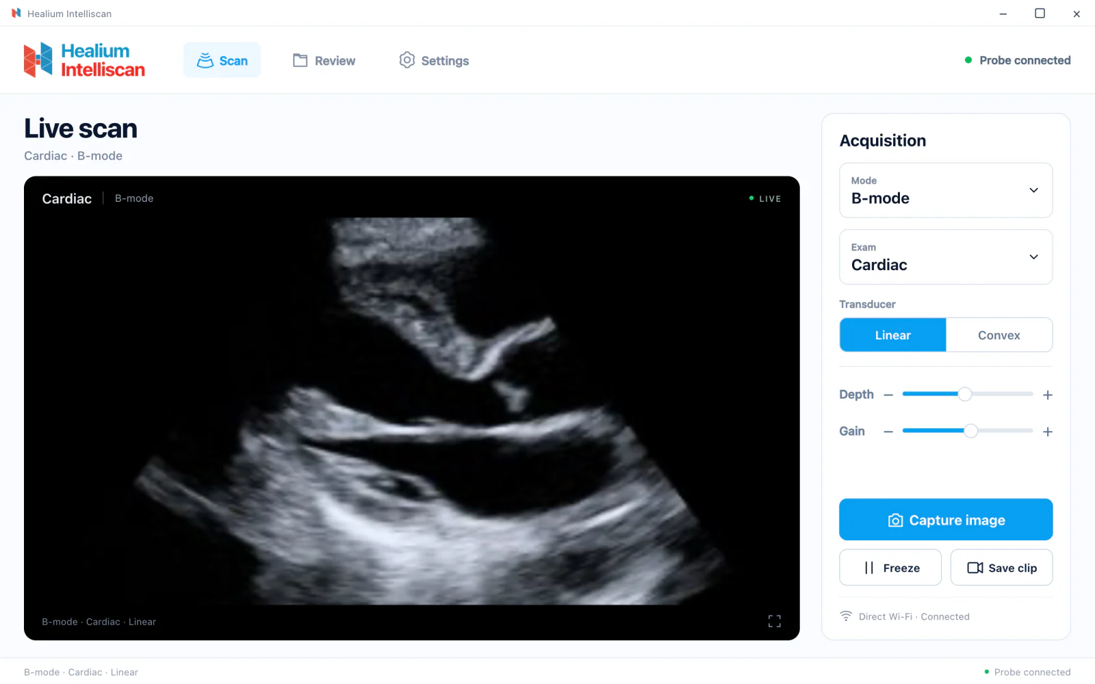Screen dimensions: 1095x684
Task: Click the green Probe connected indicator dot in header
Action: (x=968, y=60)
